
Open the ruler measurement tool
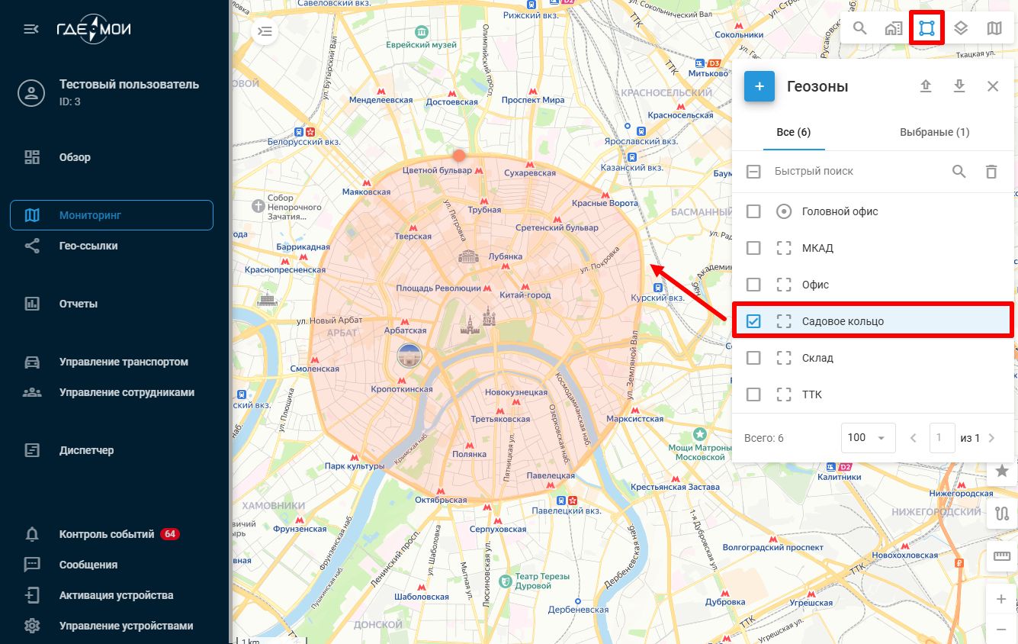pyautogui.click(x=1001, y=558)
